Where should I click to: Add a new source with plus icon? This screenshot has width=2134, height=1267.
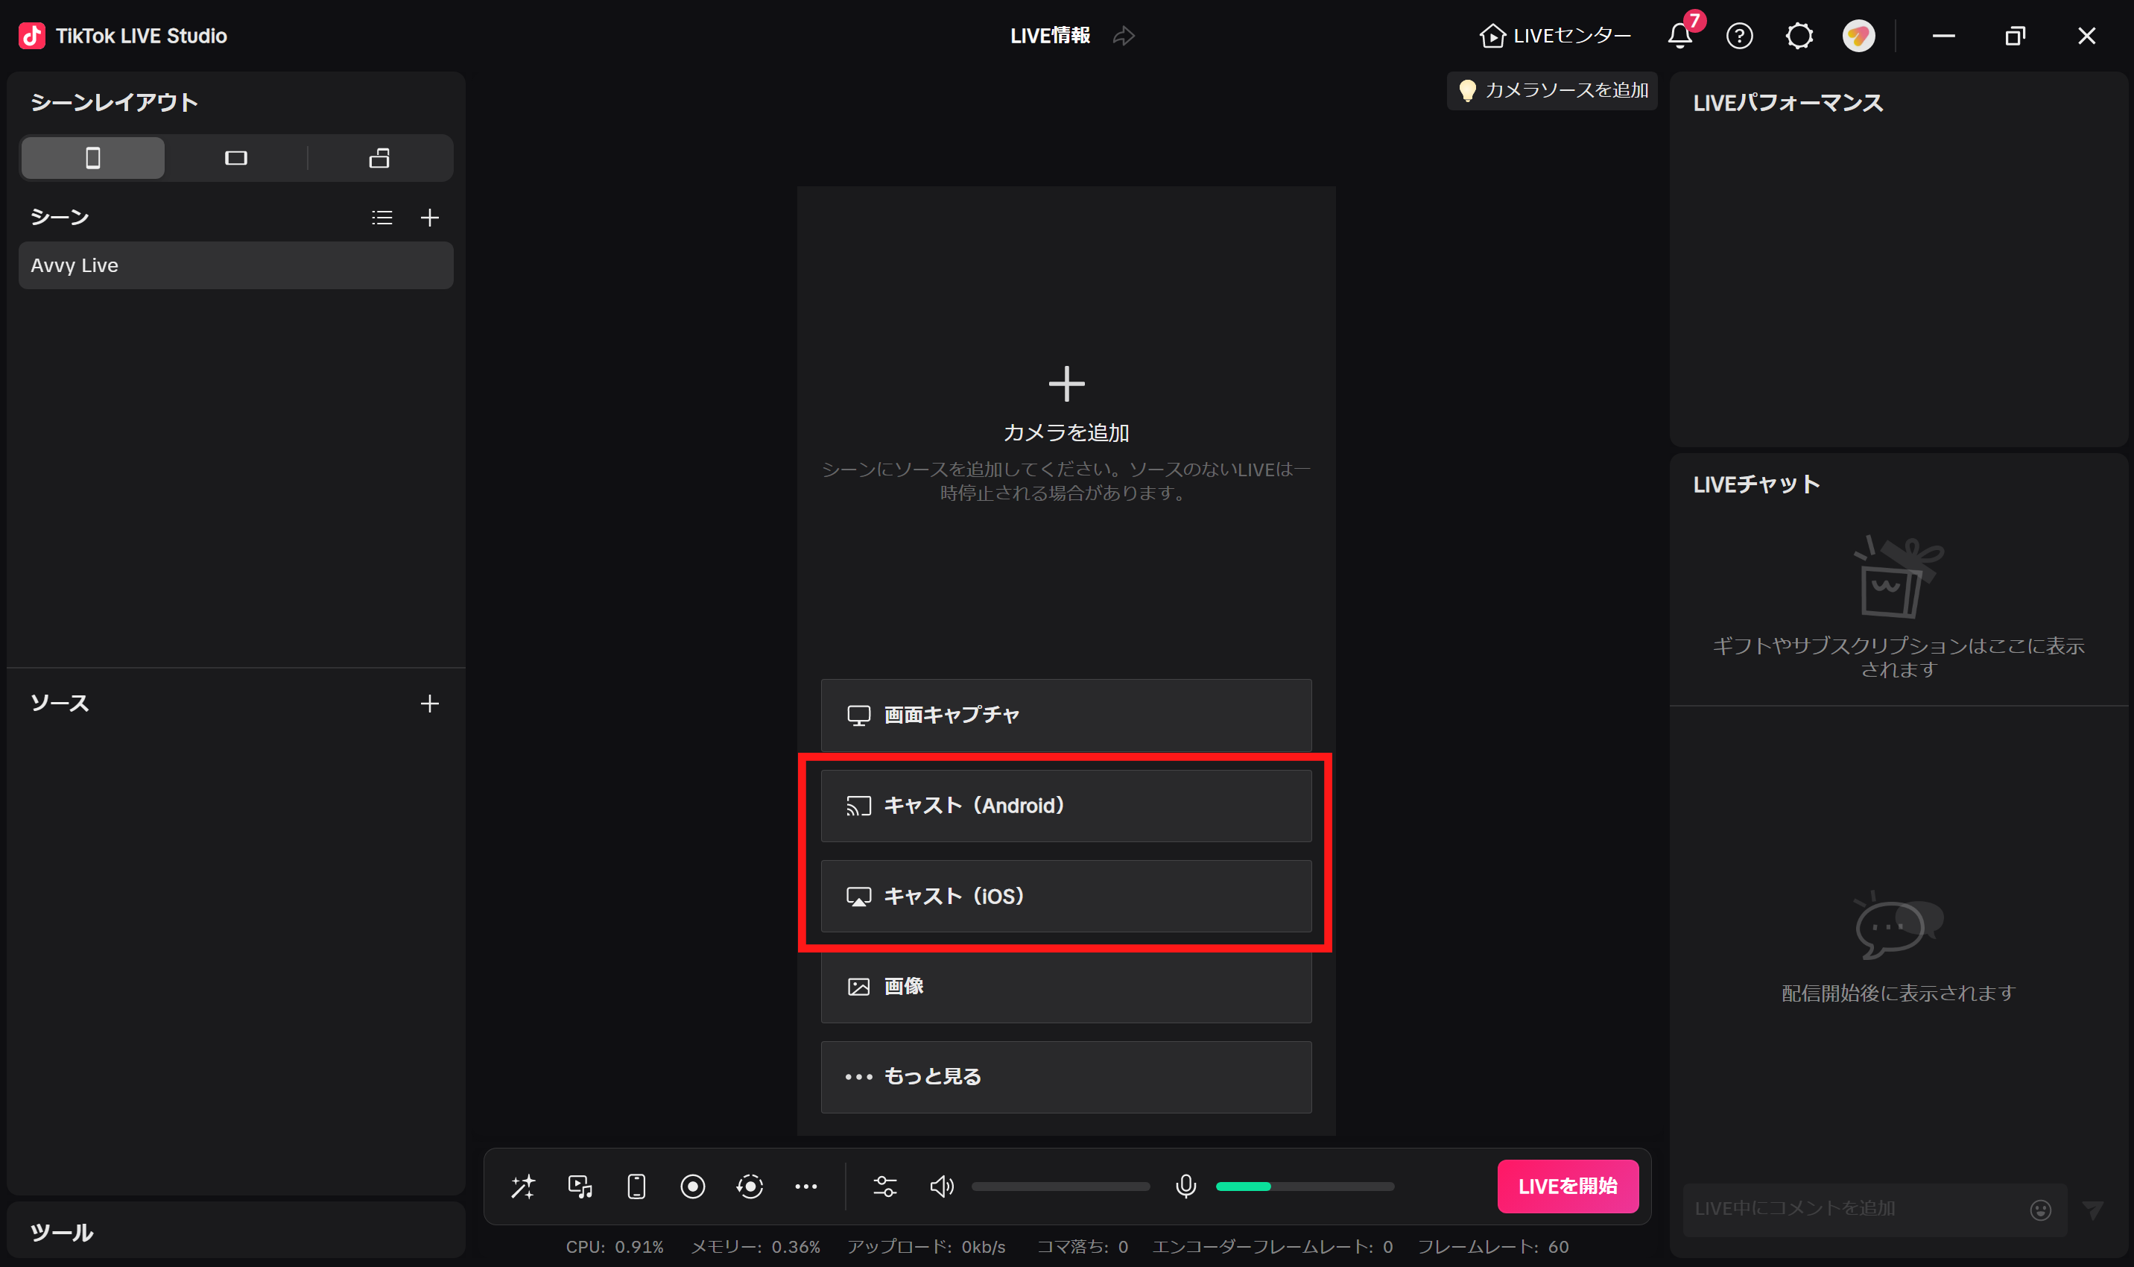point(429,704)
